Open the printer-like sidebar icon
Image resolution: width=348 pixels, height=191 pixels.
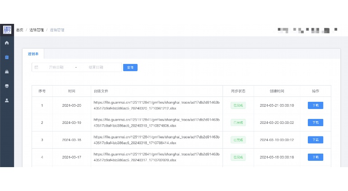coord(7,86)
